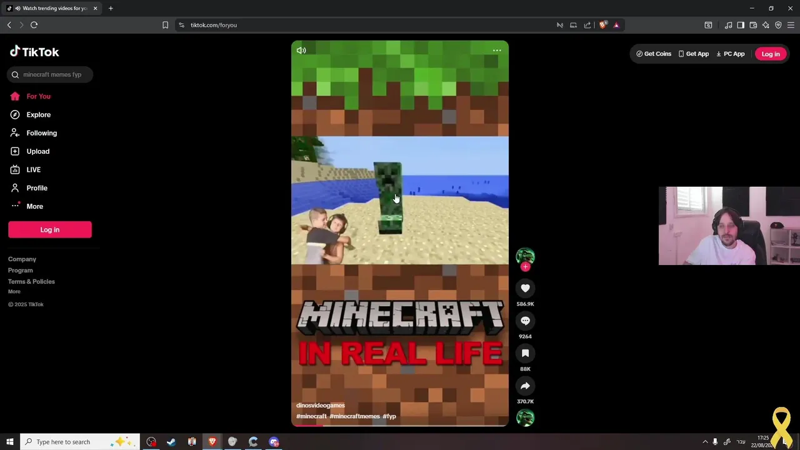Click the small More footer link
The height and width of the screenshot is (450, 800).
pos(14,291)
